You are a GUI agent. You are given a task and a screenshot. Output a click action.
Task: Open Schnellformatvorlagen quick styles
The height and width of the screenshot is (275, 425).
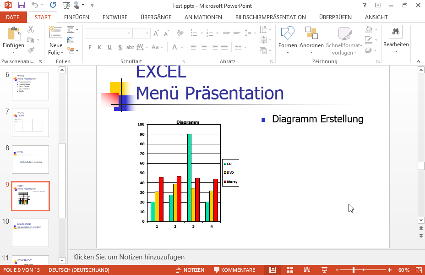coord(344,41)
